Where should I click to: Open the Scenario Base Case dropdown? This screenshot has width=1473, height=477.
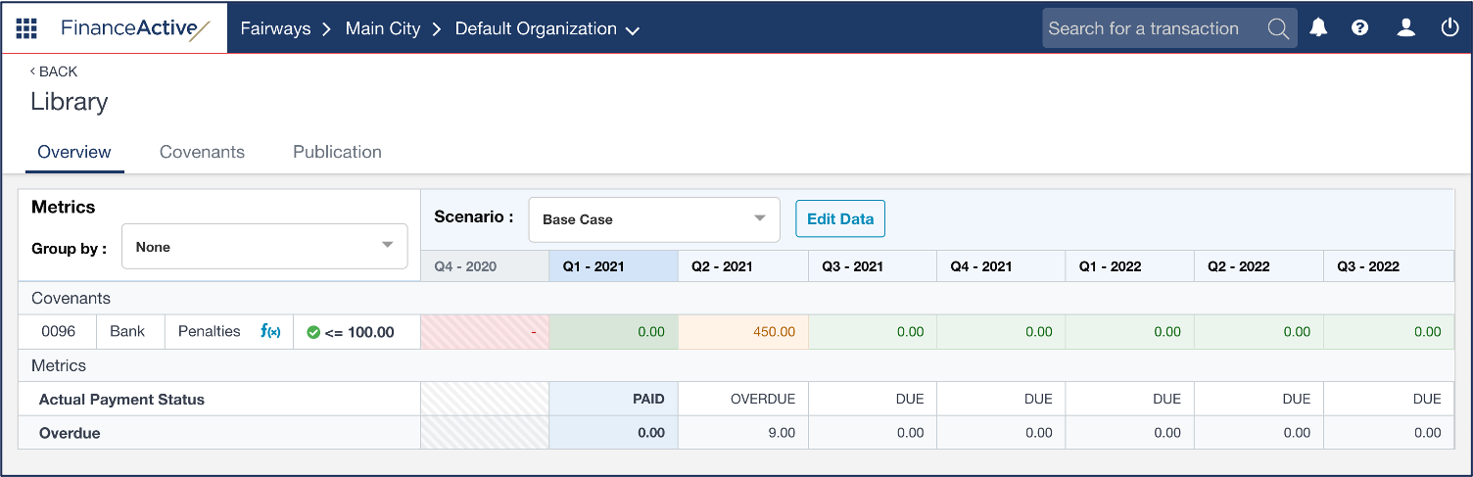(x=653, y=219)
